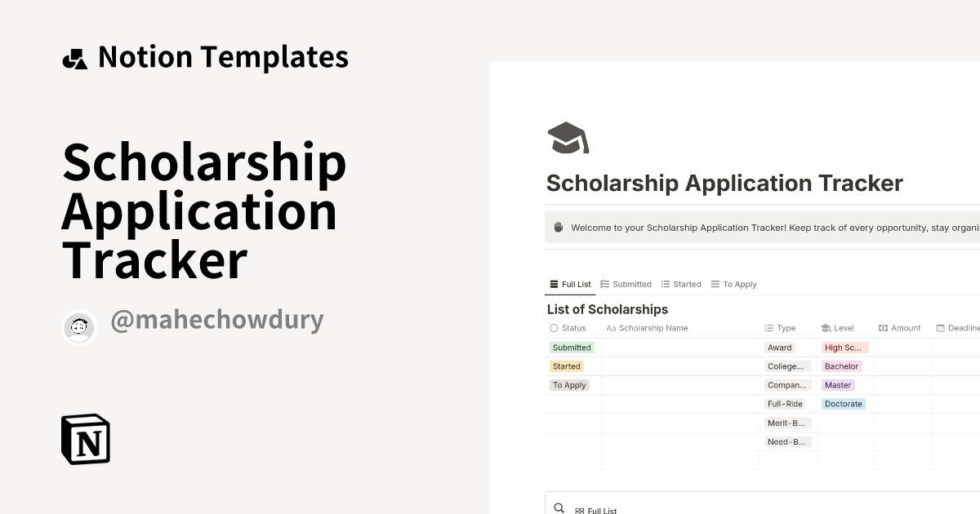
Task: Click the @mahechowdury creator link
Action: (216, 320)
